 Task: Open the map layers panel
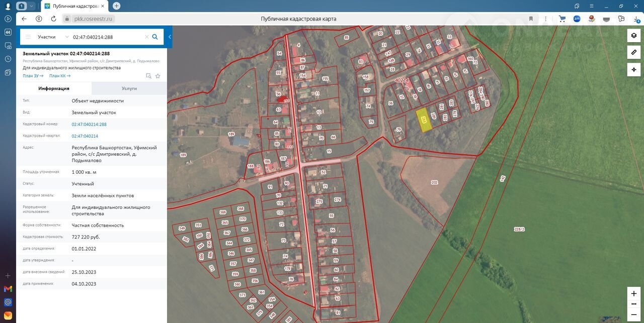633,36
